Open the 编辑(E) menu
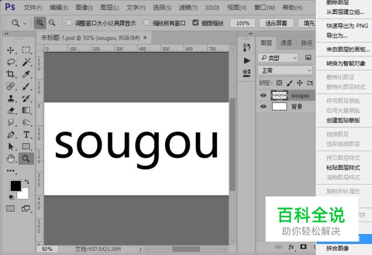Image resolution: width=372 pixels, height=255 pixels. (59, 8)
